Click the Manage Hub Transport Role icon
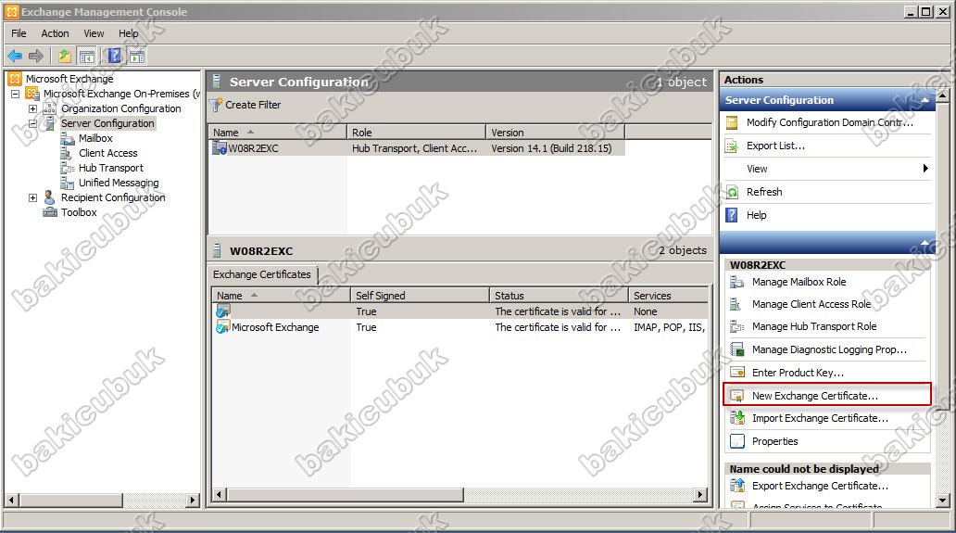Viewport: 956px width, 533px height. click(737, 326)
